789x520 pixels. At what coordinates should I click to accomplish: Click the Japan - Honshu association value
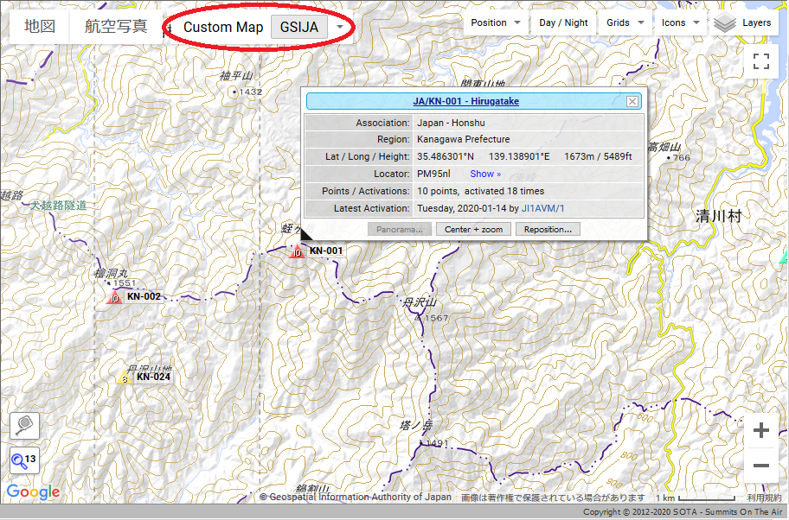451,124
